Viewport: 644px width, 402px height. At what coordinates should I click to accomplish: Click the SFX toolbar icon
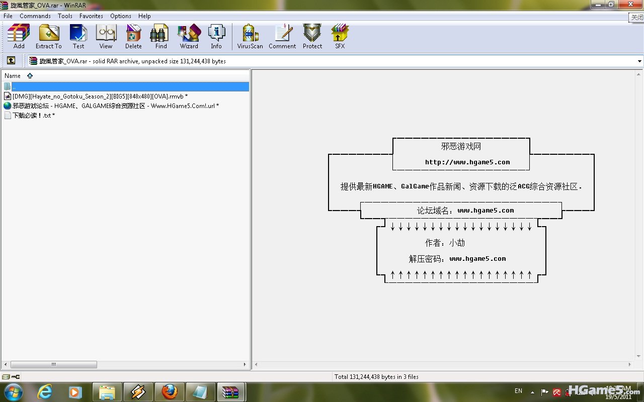pyautogui.click(x=340, y=37)
